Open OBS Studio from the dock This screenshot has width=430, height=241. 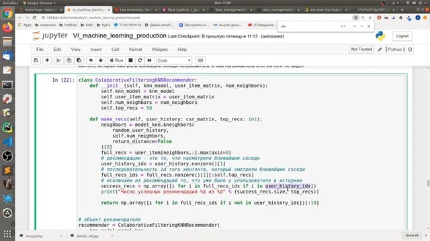coord(7,156)
